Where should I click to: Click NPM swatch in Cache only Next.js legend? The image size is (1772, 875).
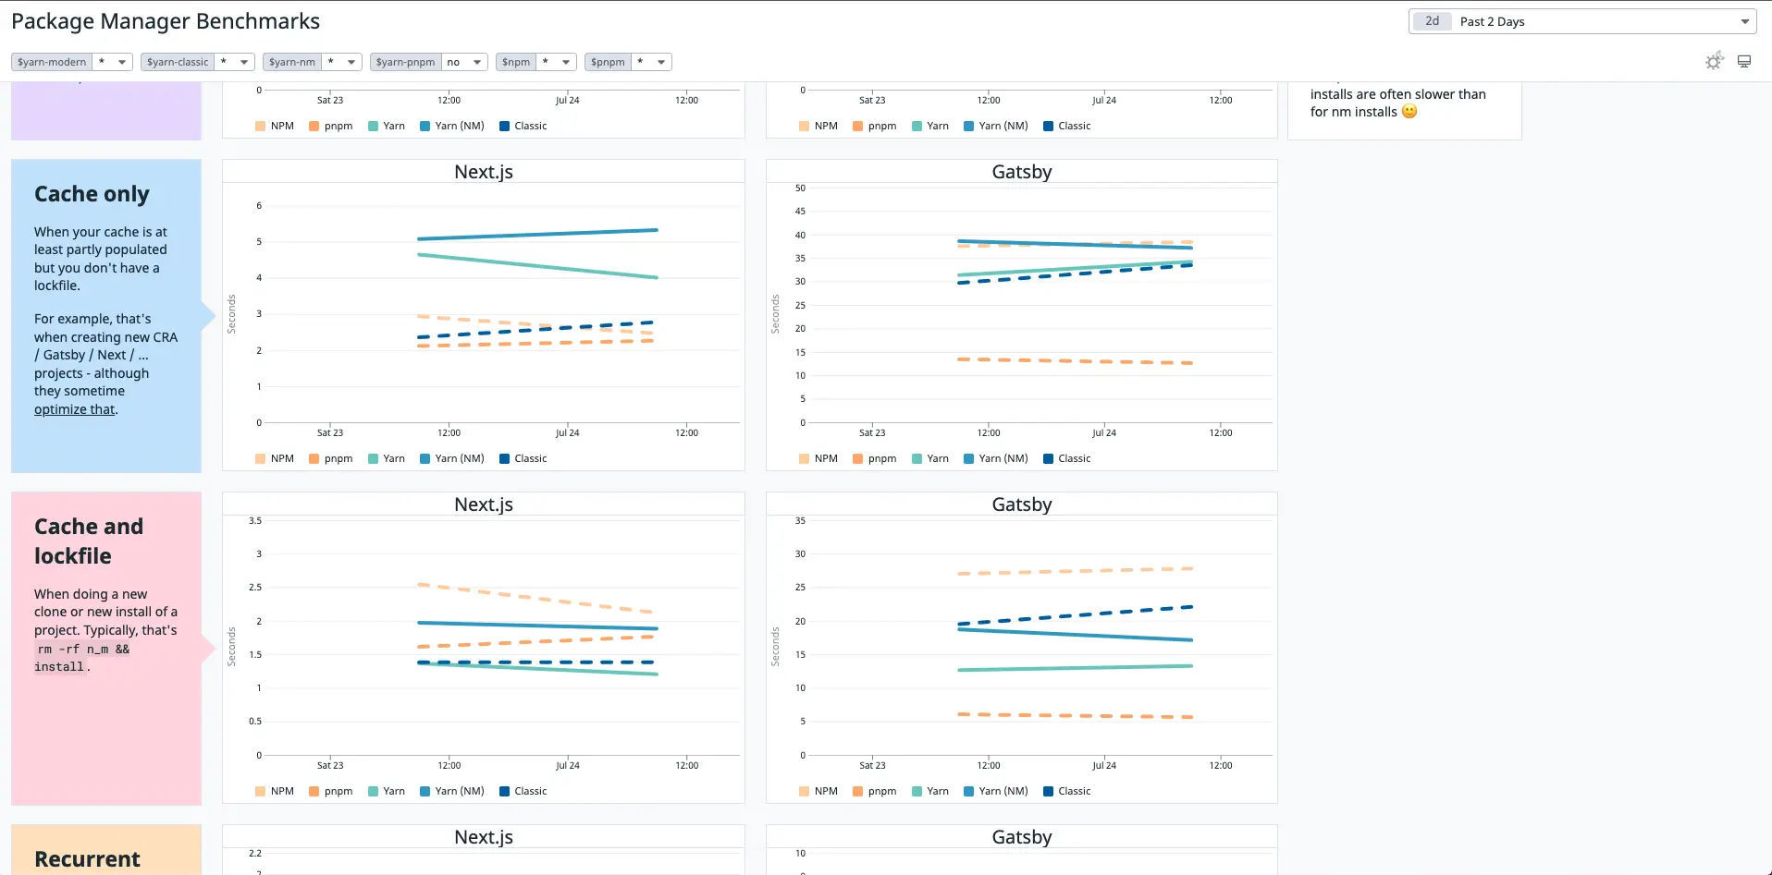point(261,458)
